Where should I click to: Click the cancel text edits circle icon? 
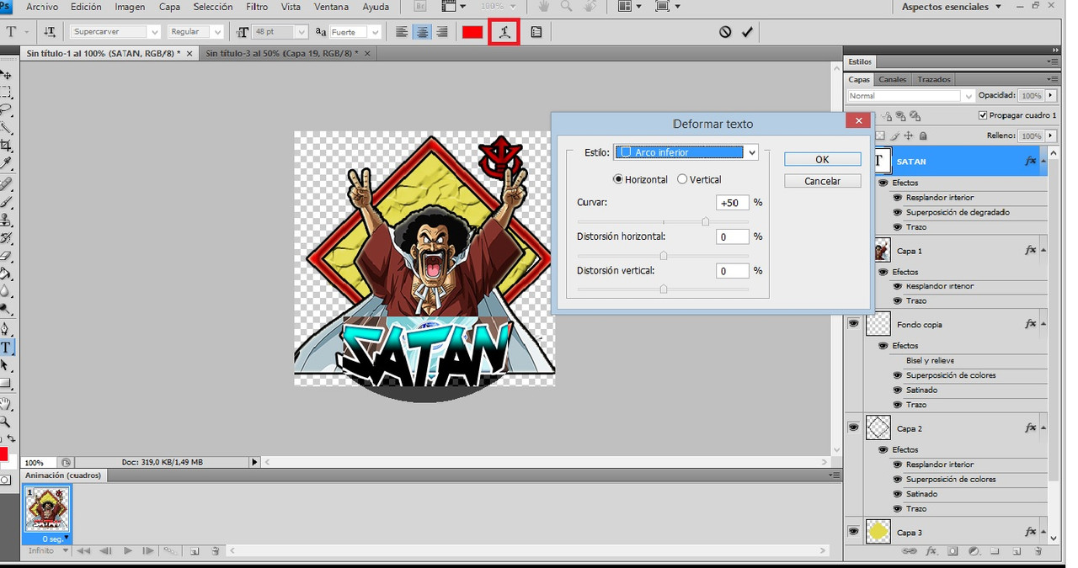coord(725,32)
